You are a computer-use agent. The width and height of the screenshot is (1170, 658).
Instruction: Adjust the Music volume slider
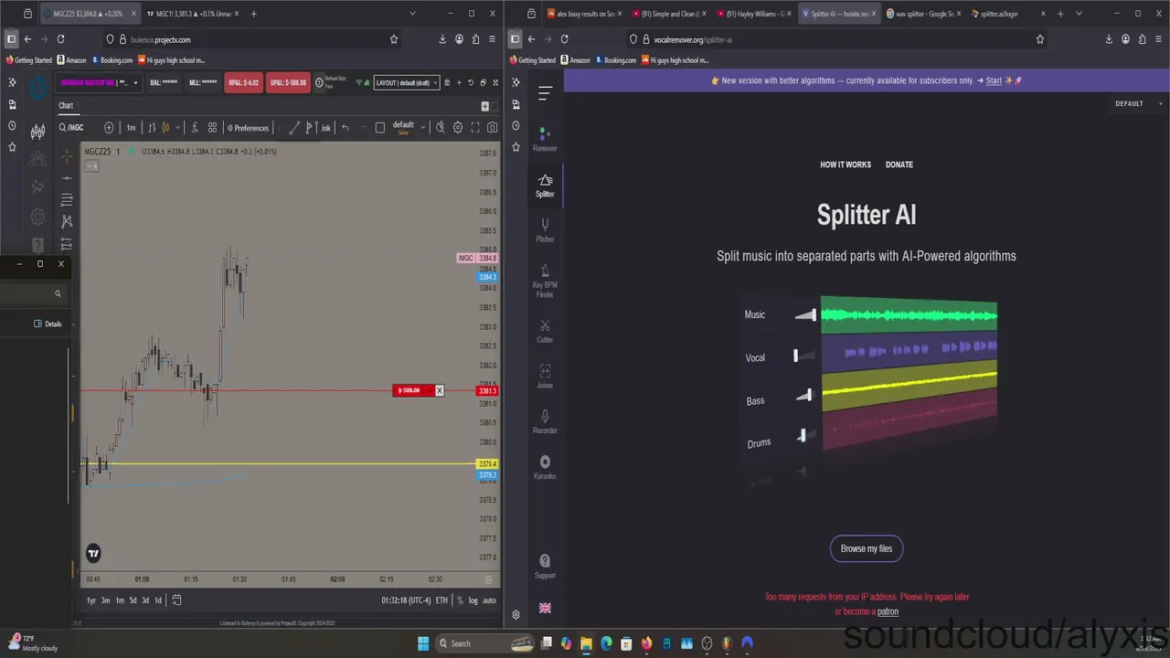[x=805, y=315]
